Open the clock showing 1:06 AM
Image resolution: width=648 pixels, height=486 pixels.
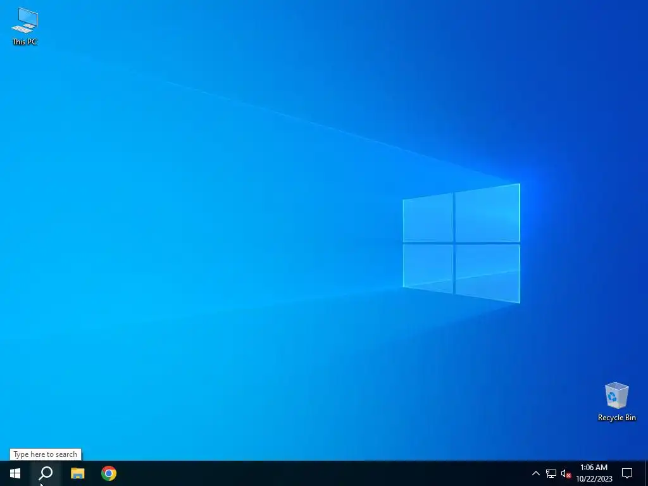coord(594,473)
